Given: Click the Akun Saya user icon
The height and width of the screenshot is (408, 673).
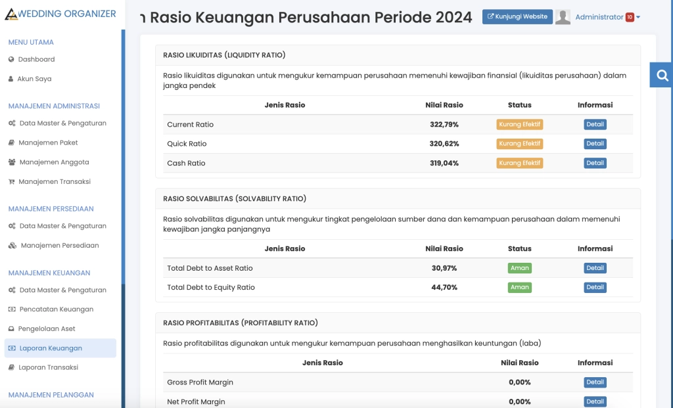Looking at the screenshot, I should coord(12,79).
